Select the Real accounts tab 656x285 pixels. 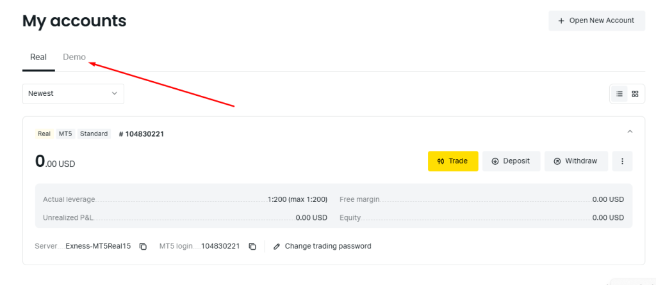pos(38,57)
